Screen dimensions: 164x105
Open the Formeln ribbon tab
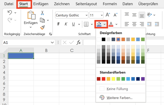click(x=110, y=4)
